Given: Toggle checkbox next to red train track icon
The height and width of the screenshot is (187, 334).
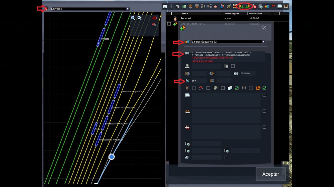Looking at the screenshot, I should click(208, 88).
